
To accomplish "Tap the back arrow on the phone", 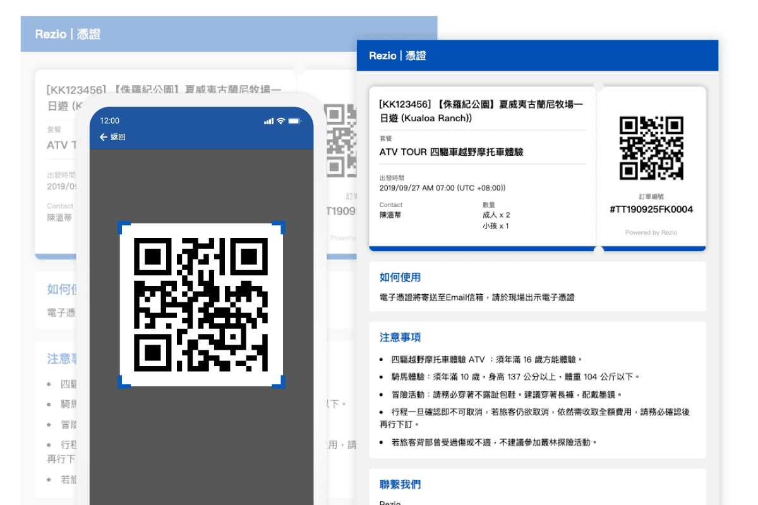I will tap(104, 137).
